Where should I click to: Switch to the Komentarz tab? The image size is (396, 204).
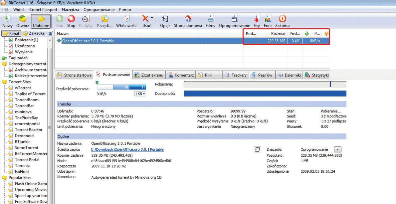pyautogui.click(x=181, y=75)
